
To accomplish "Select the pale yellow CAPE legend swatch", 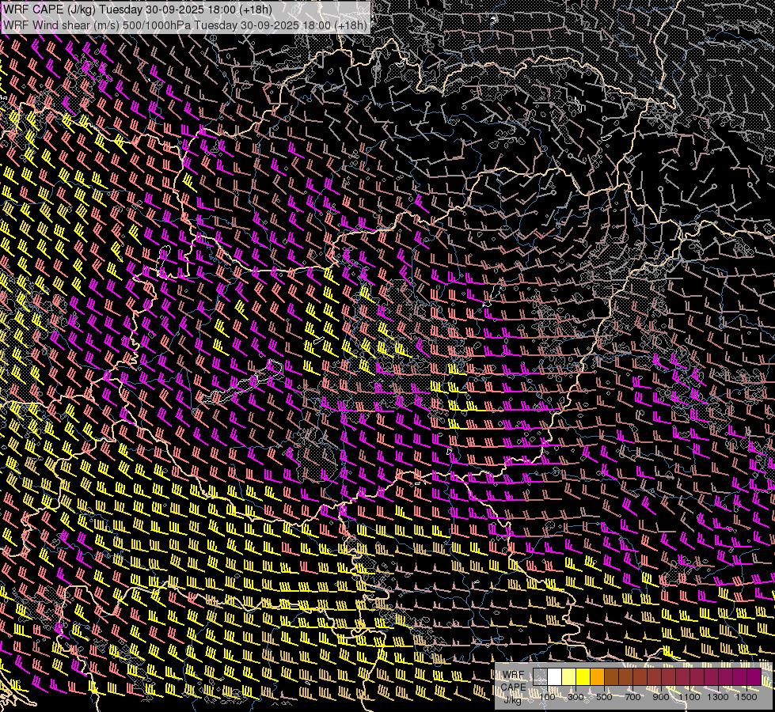I will pyautogui.click(x=569, y=677).
